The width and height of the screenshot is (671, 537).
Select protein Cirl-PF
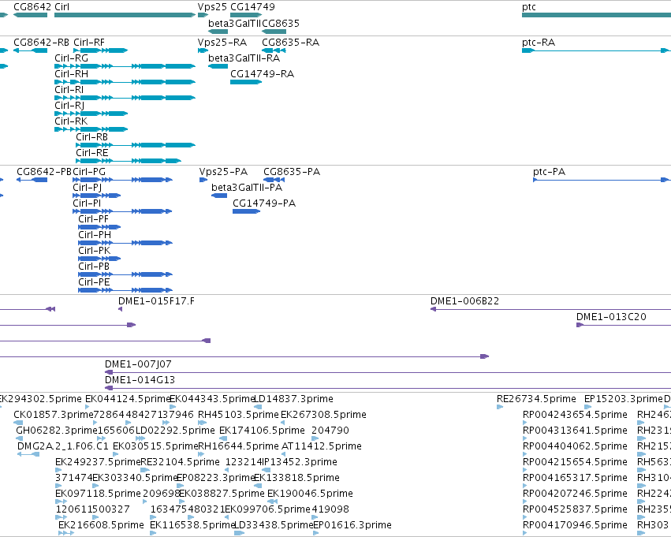[93, 219]
